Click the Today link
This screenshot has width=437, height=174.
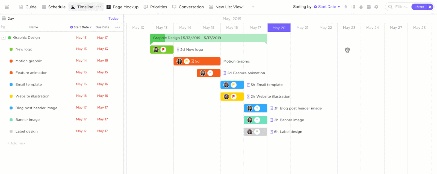[113, 19]
